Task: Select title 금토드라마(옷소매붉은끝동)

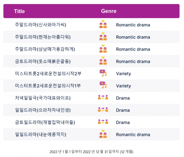Action: [43, 61]
